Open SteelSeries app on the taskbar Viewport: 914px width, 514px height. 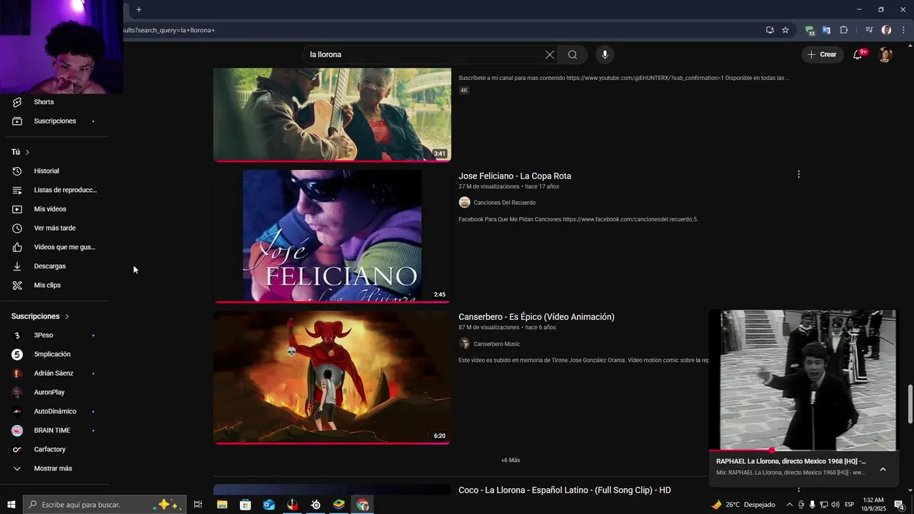coord(316,505)
